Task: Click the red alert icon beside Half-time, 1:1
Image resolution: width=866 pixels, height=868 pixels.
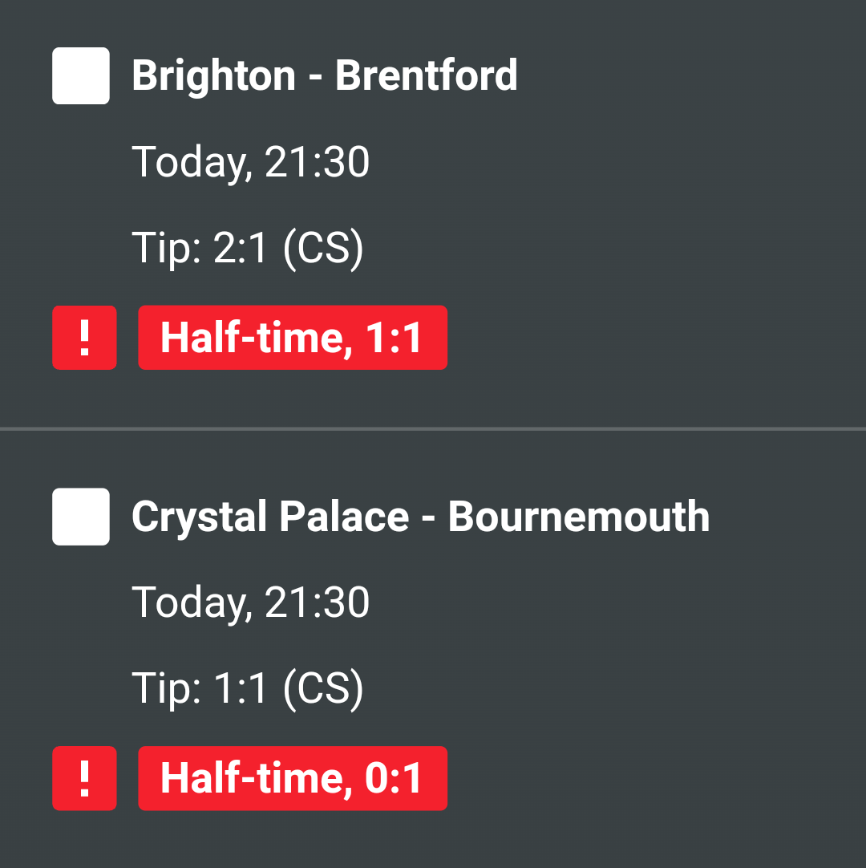Action: 84,338
